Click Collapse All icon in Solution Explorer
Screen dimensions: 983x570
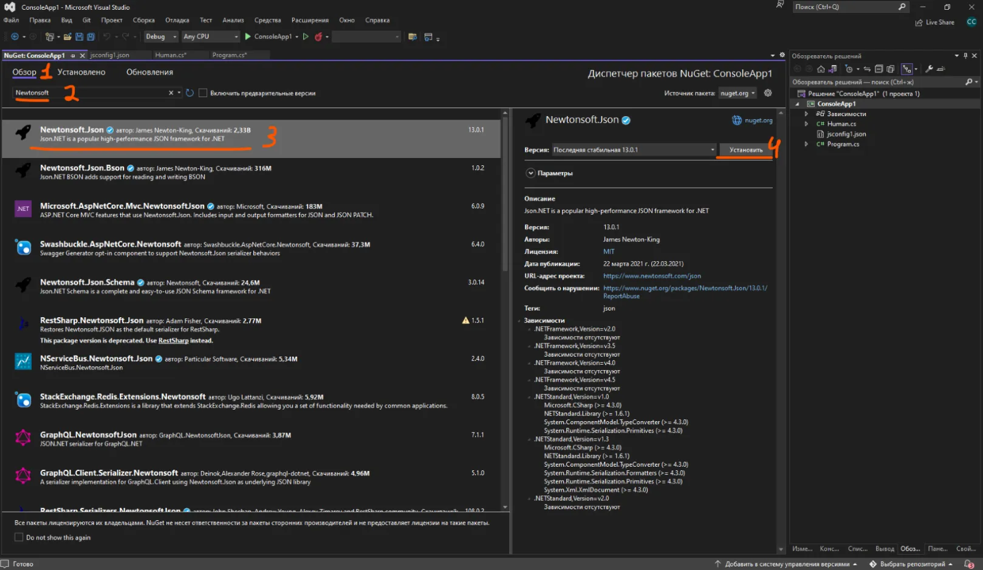(x=879, y=69)
